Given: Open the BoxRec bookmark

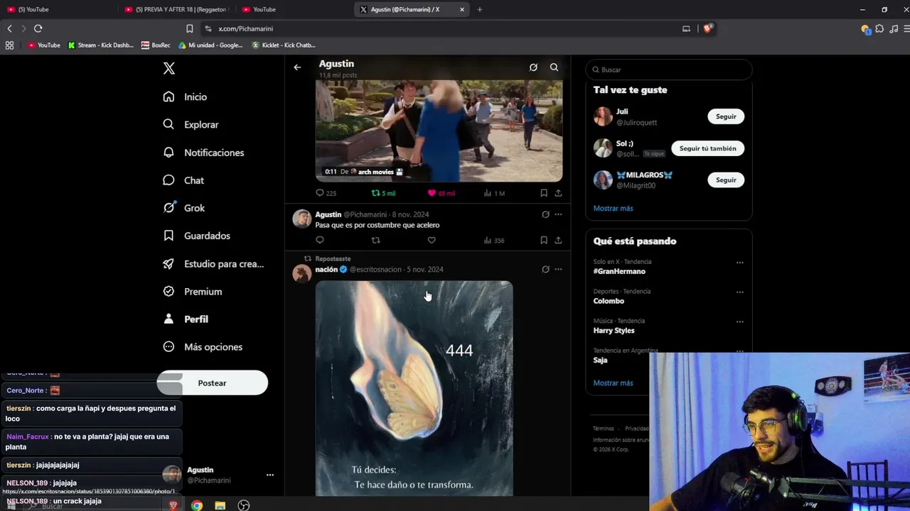Looking at the screenshot, I should click(x=156, y=45).
